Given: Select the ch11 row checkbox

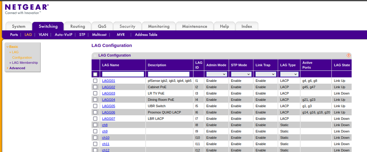Looking at the screenshot, I should point(95,144).
